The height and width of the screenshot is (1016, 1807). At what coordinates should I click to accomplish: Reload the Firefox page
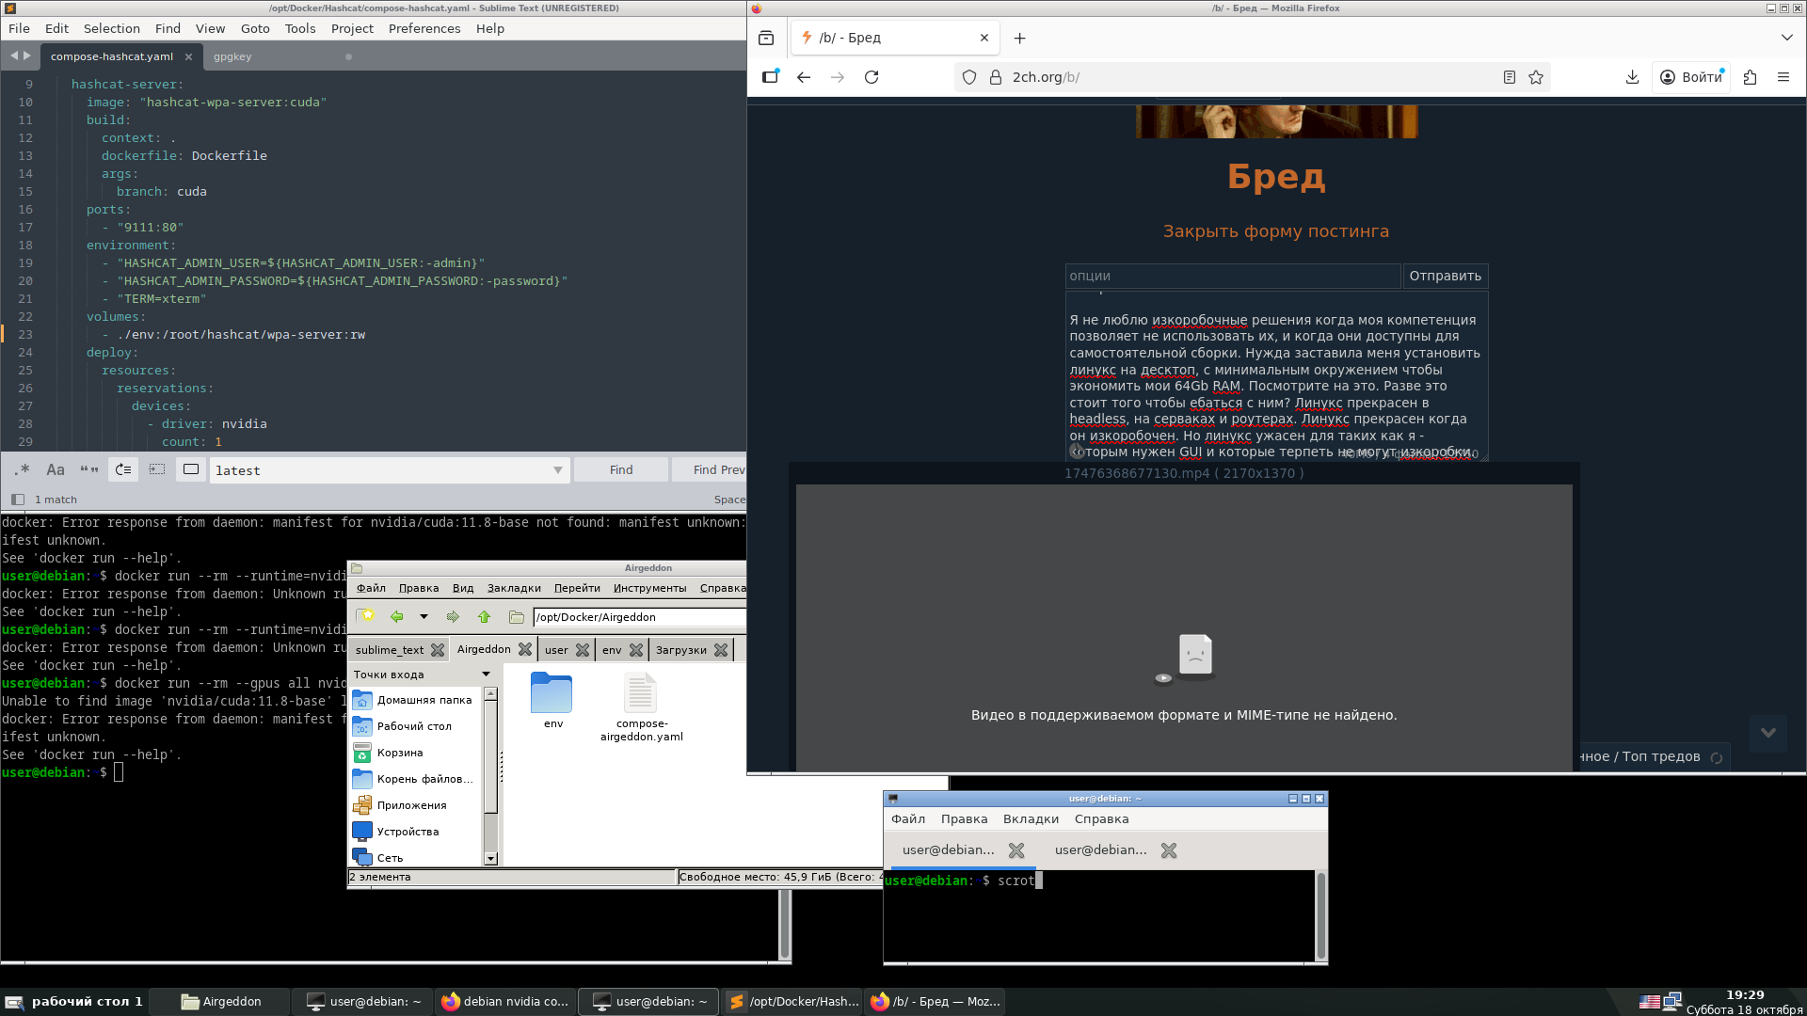click(x=872, y=77)
